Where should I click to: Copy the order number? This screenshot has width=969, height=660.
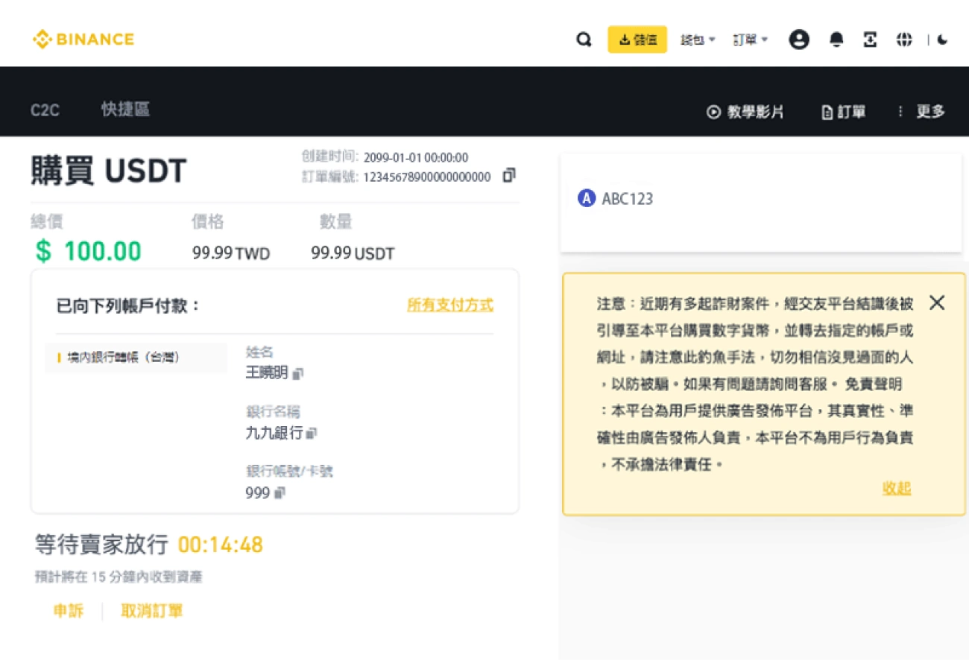point(509,176)
